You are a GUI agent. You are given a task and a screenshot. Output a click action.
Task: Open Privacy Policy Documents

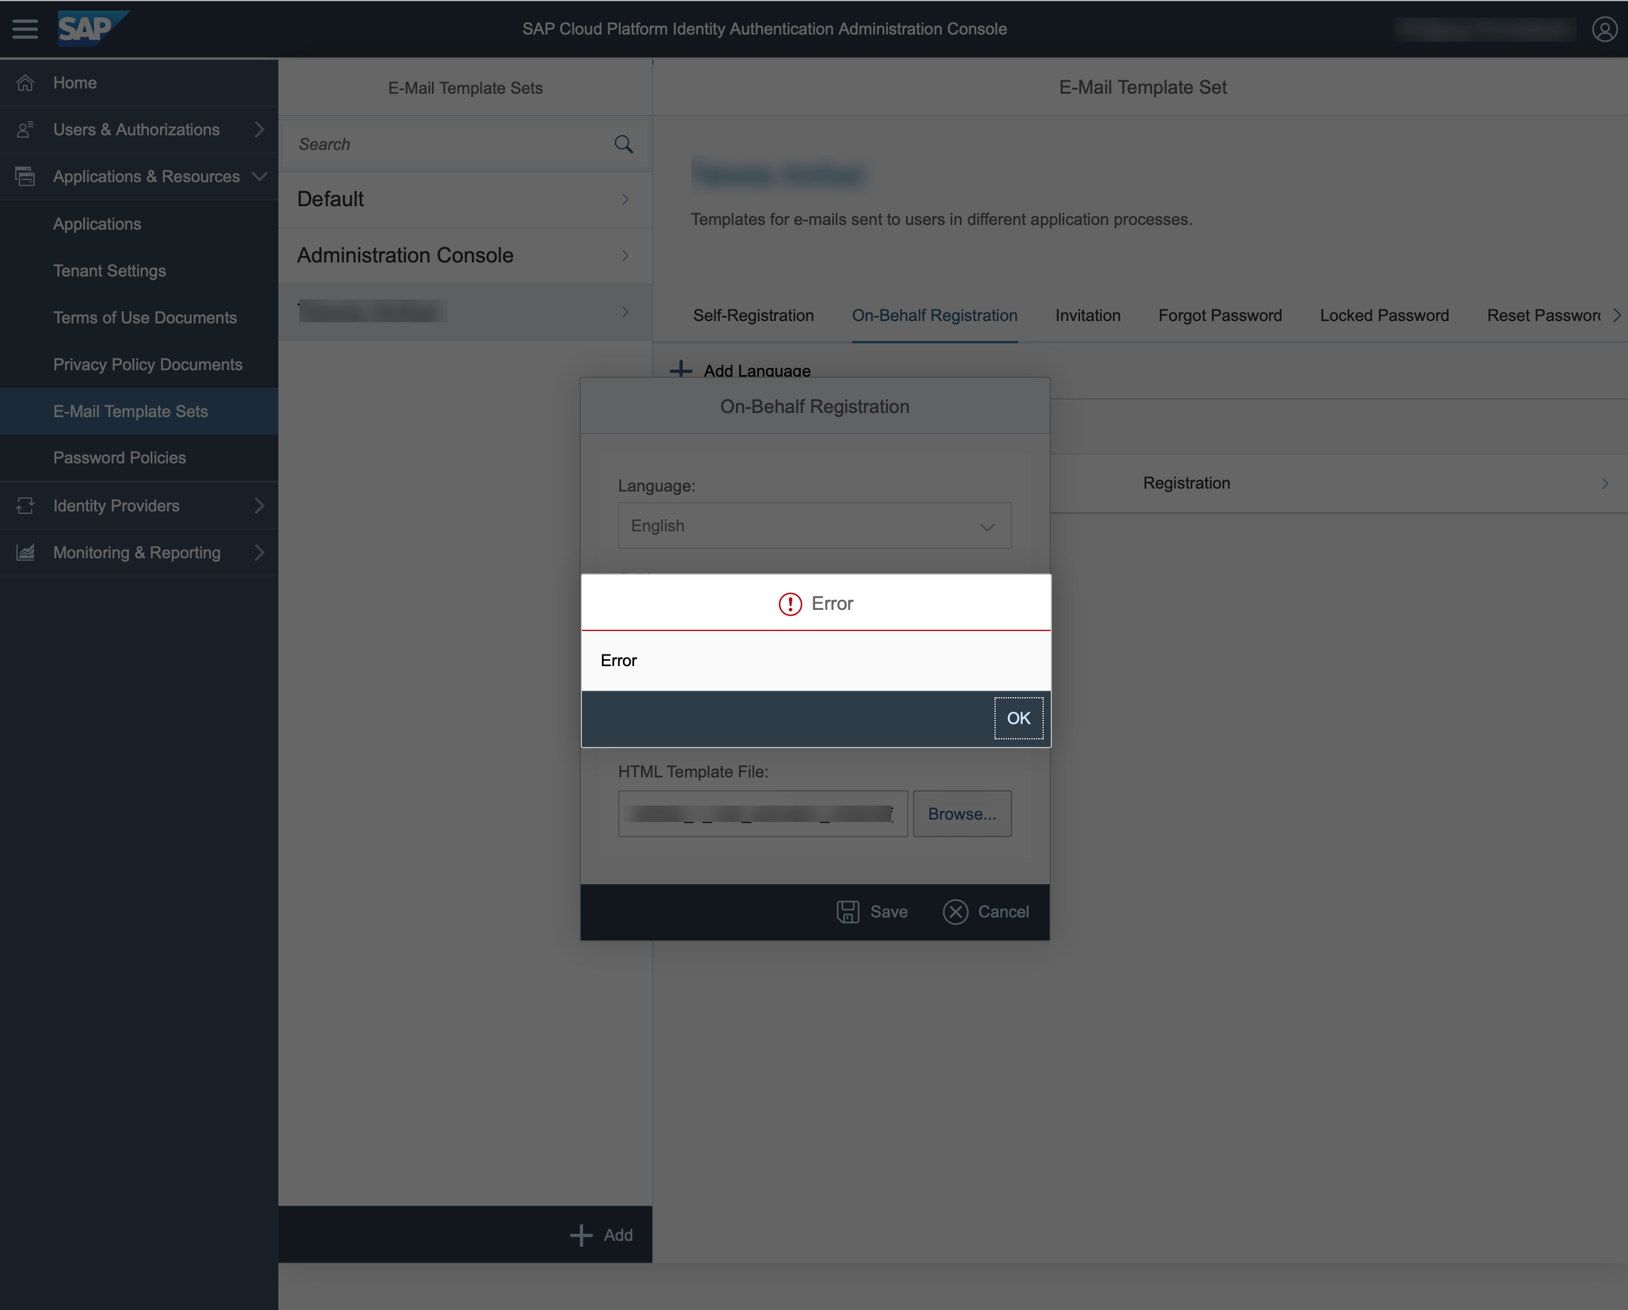139,364
